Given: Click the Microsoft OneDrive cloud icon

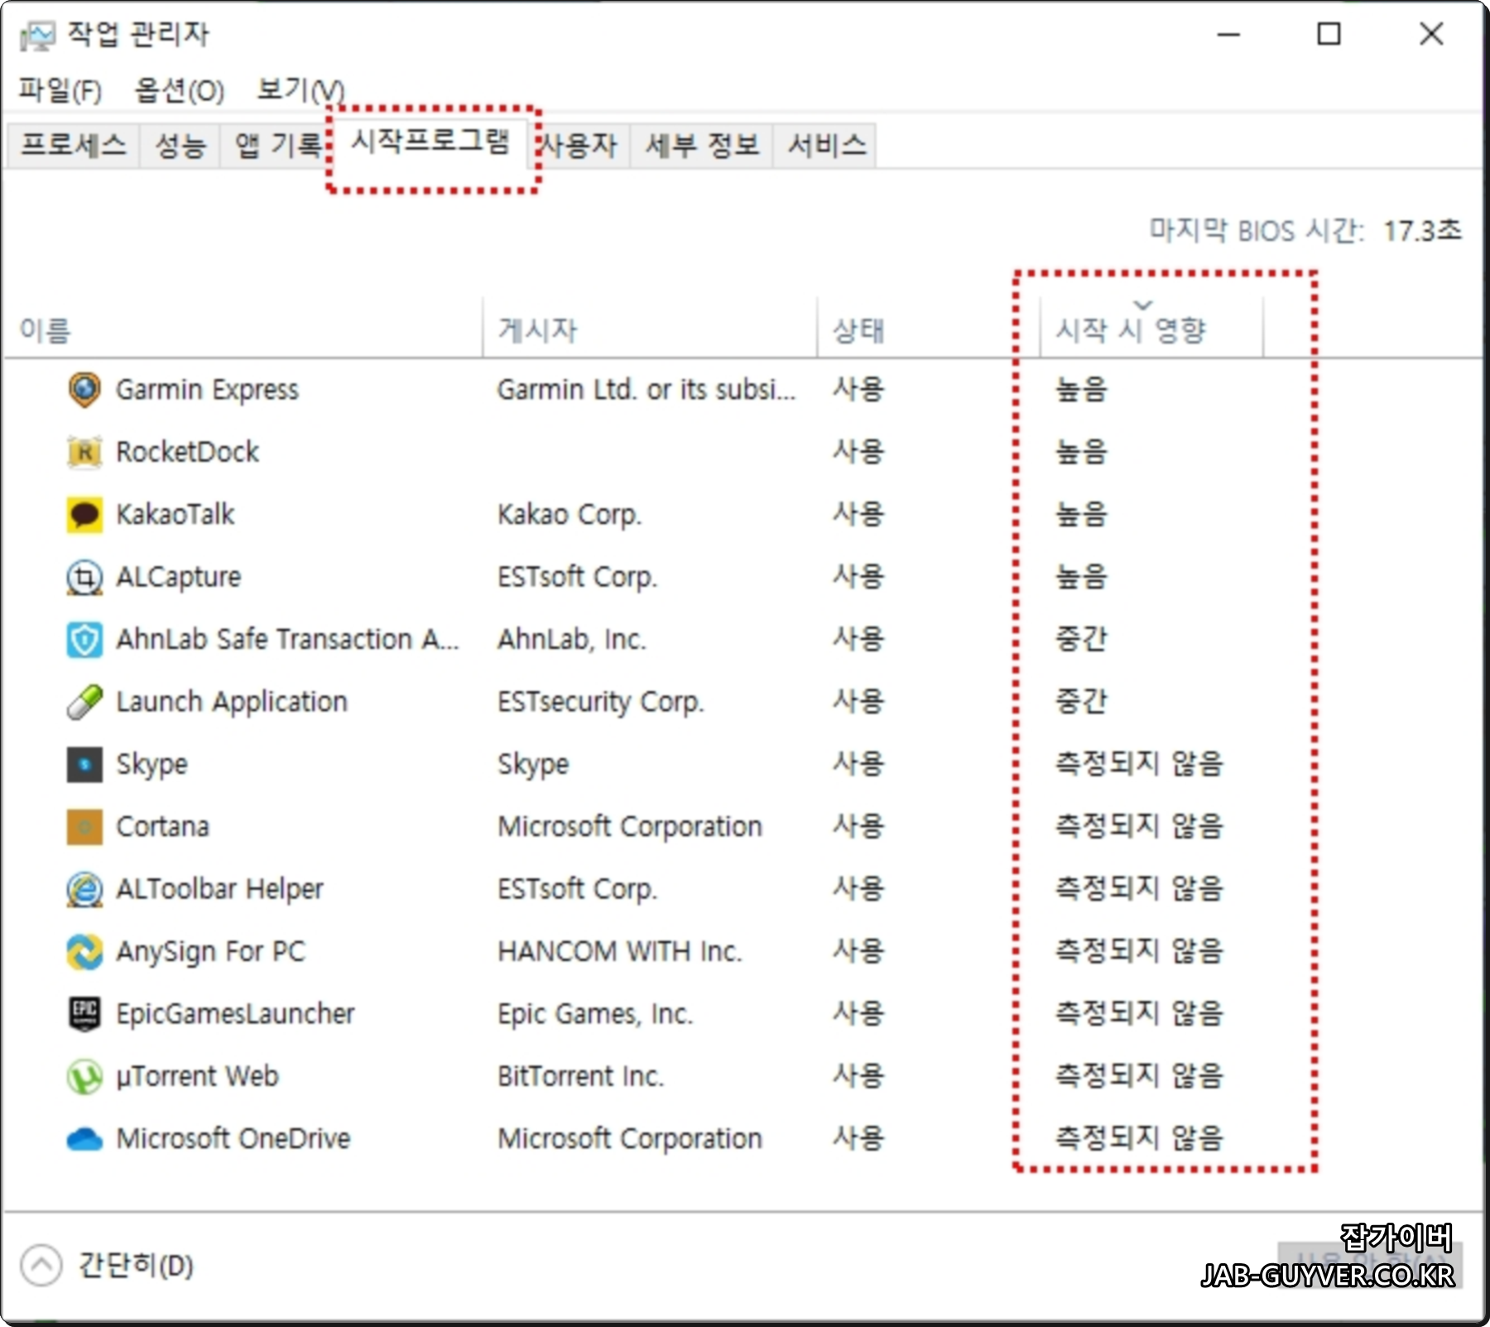Looking at the screenshot, I should [x=84, y=1139].
